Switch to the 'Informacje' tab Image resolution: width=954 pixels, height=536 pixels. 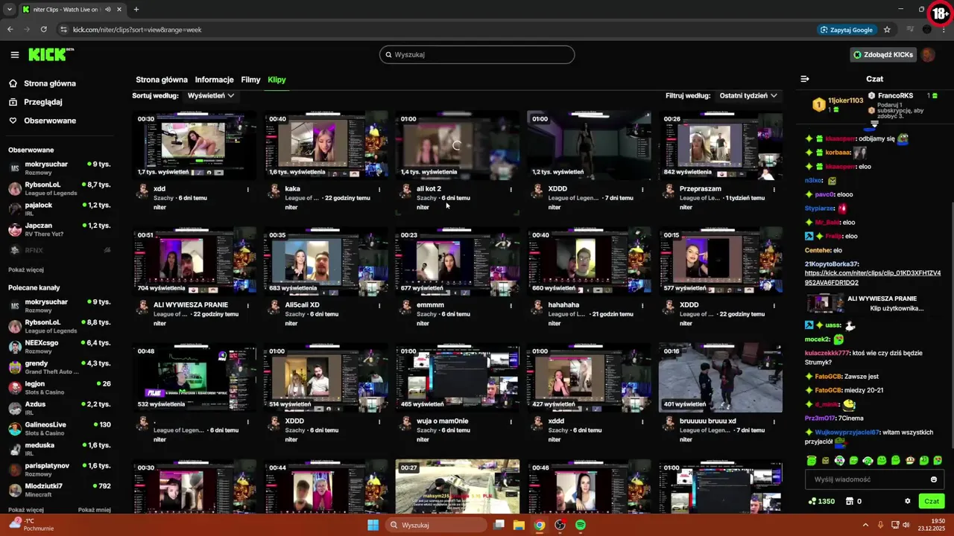point(215,80)
